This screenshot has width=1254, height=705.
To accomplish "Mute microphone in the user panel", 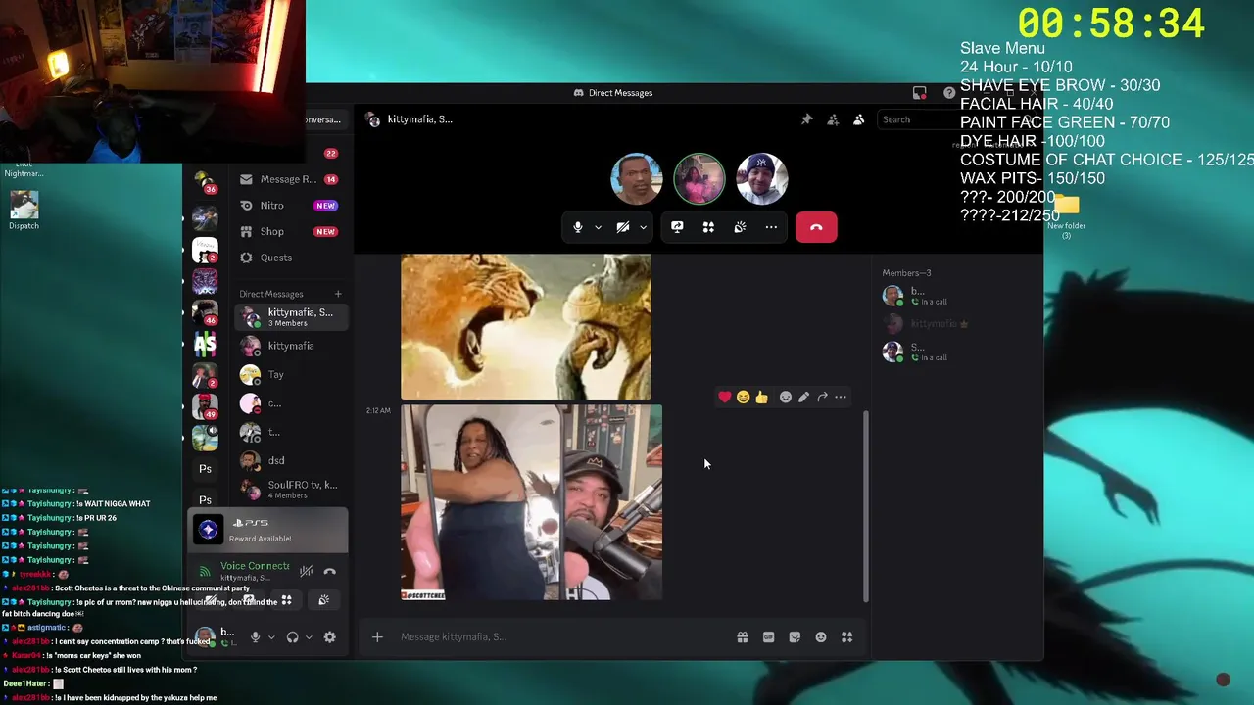I will click(255, 637).
